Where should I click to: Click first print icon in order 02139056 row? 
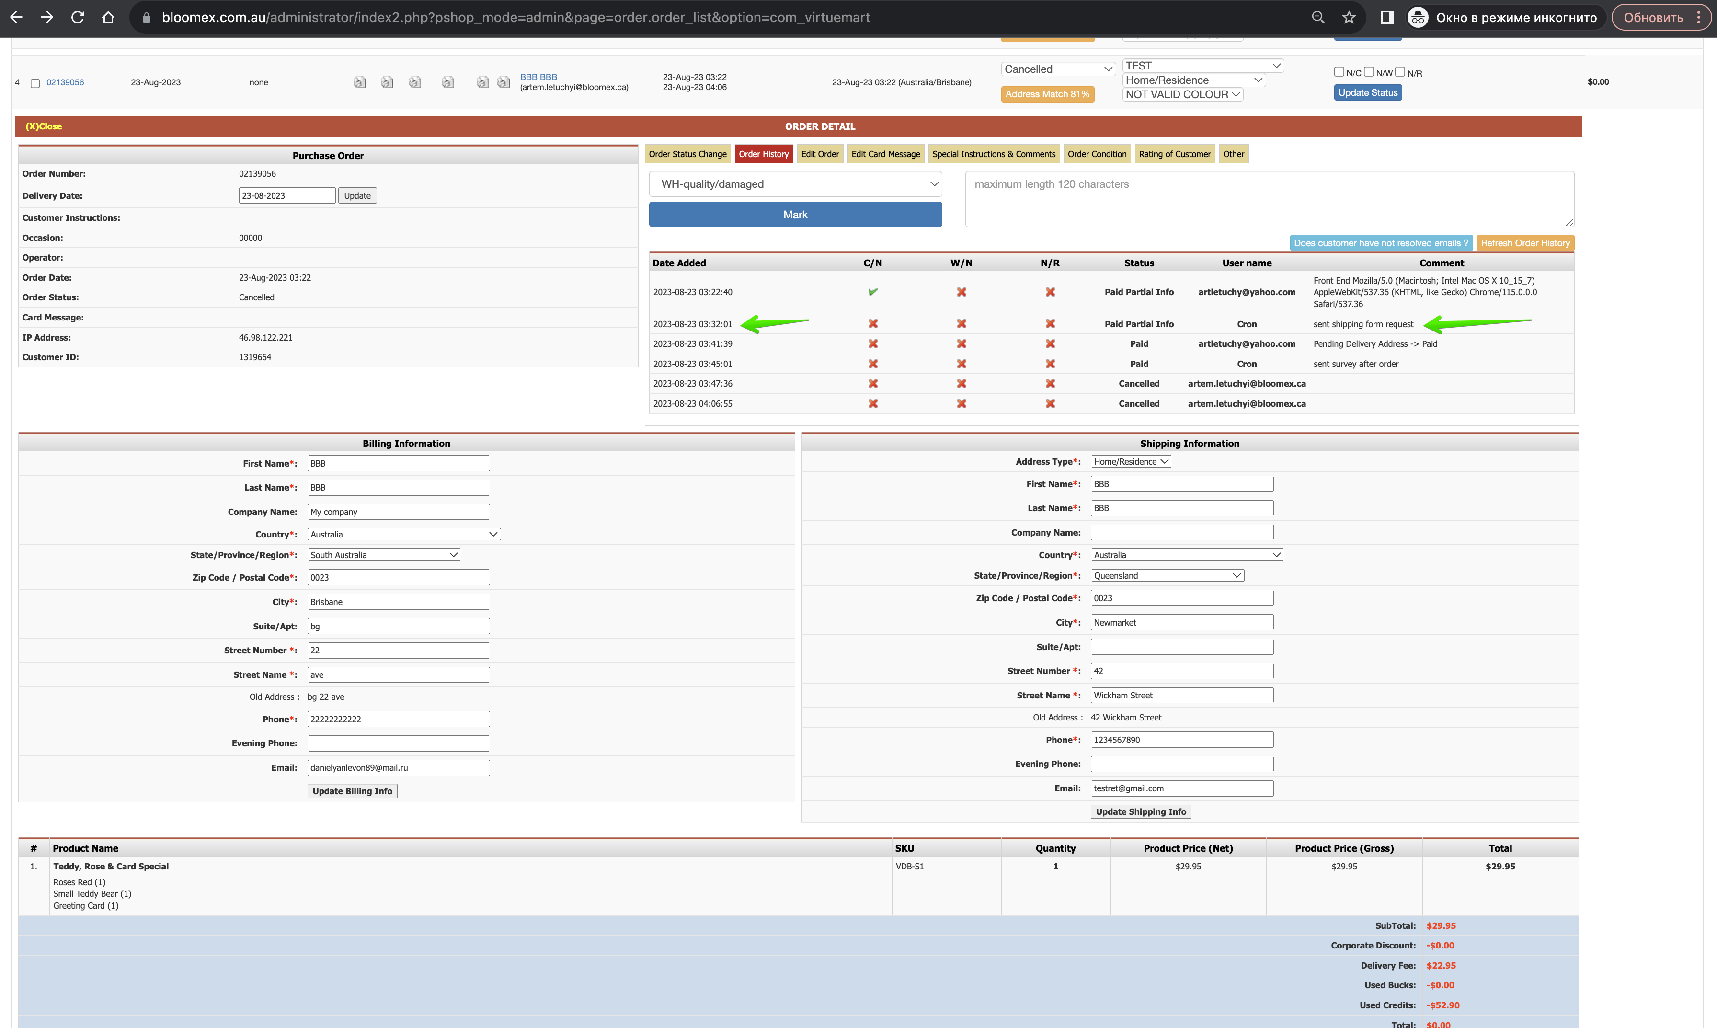[359, 82]
